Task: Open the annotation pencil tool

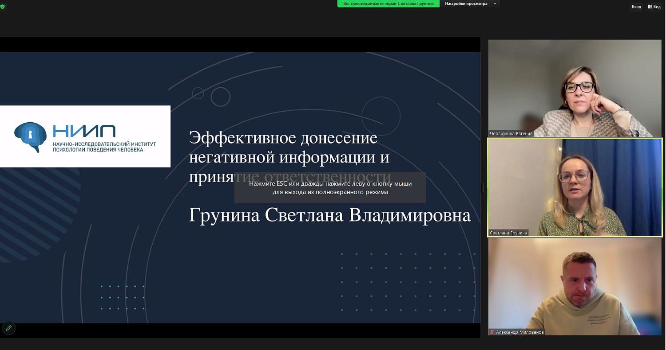Action: (8, 328)
